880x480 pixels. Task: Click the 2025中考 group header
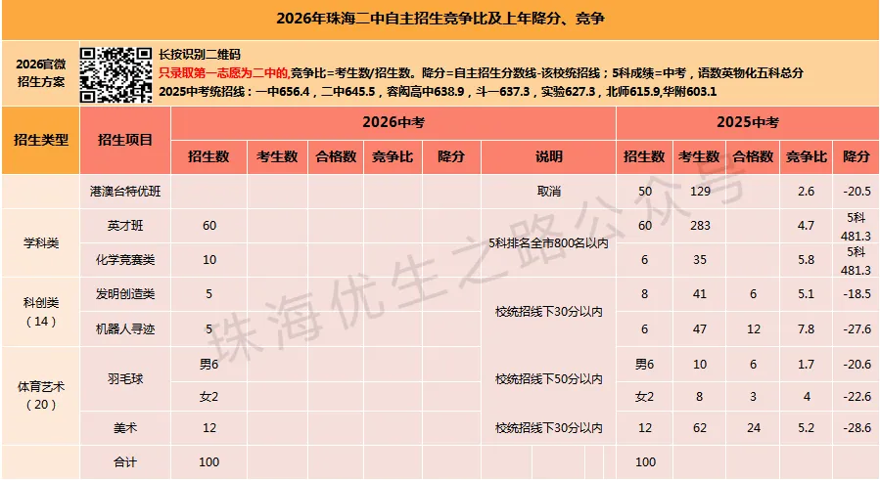(x=748, y=122)
